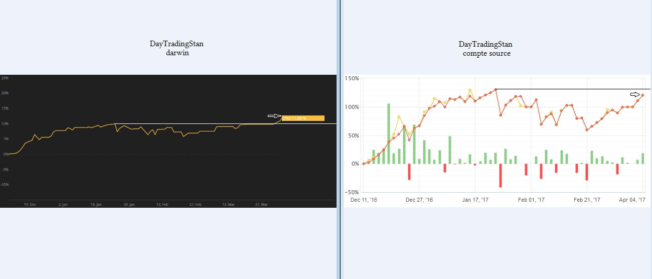Click the 25% label on the darwin chart axis
The image size is (652, 279).
click(5, 78)
